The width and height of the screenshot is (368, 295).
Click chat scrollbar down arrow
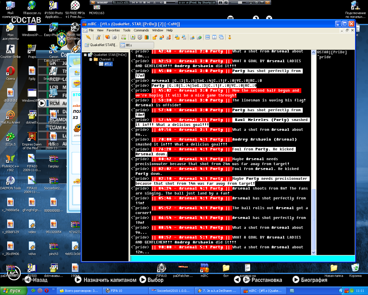(313, 253)
